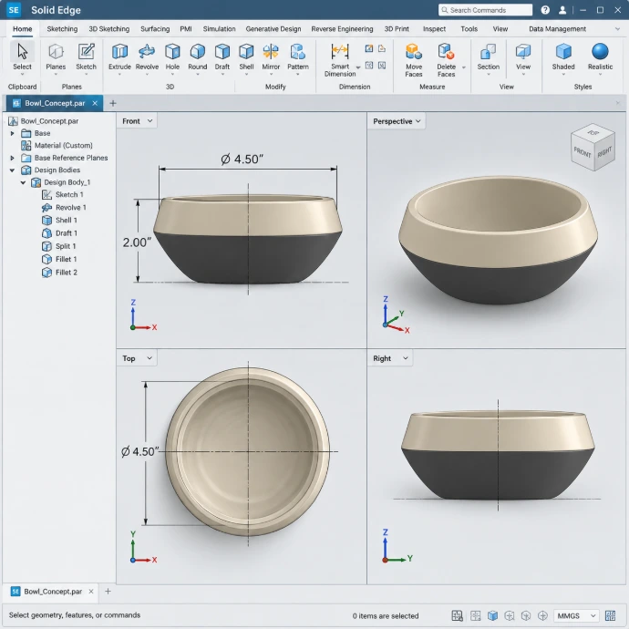The height and width of the screenshot is (629, 629).
Task: Expand the Base folder node
Action: (12, 133)
